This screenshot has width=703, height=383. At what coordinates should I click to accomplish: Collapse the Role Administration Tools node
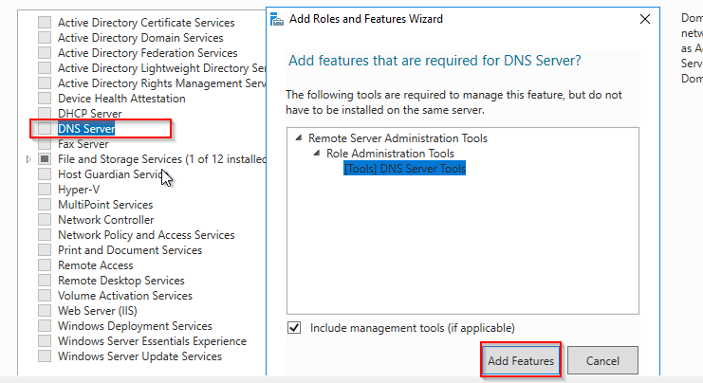pos(317,154)
